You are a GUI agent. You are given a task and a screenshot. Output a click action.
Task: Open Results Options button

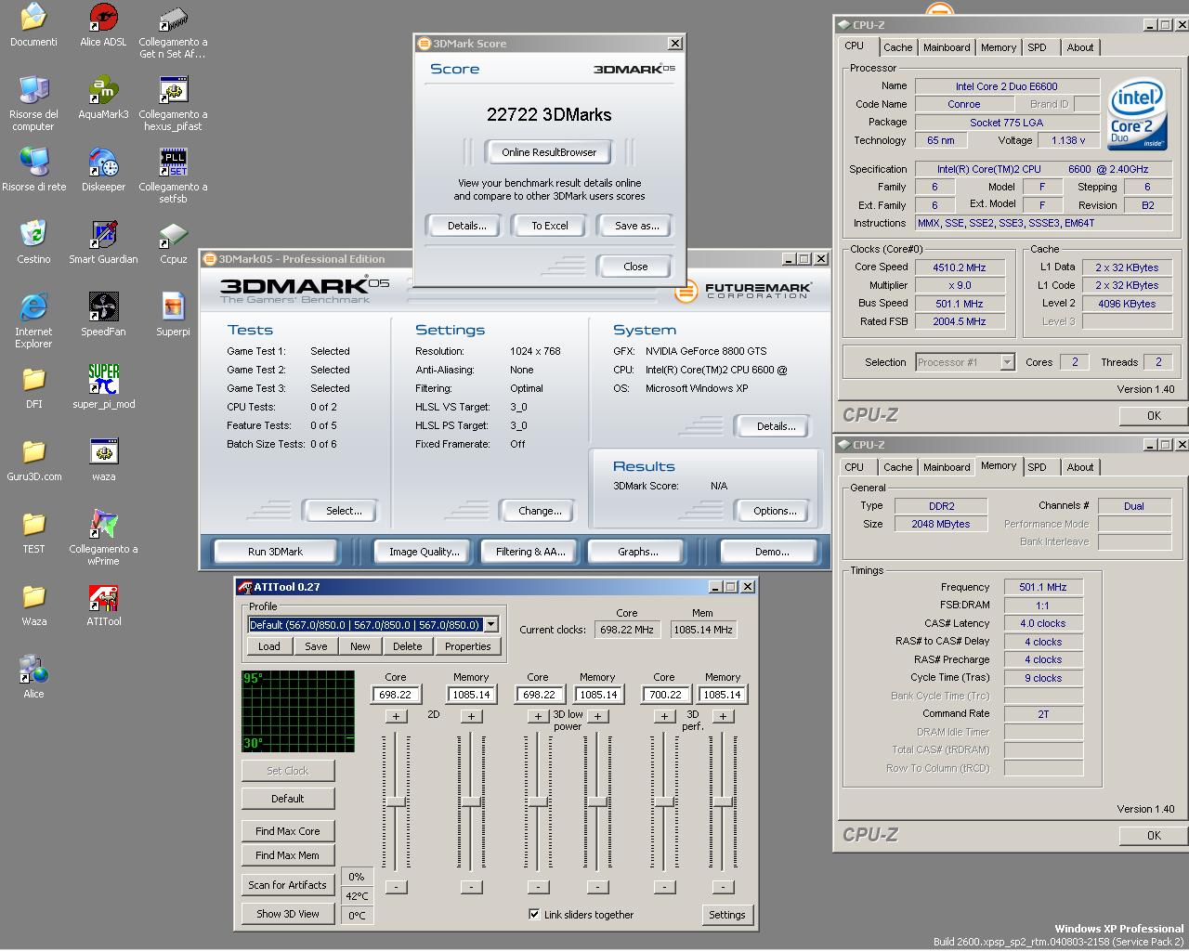coord(775,511)
